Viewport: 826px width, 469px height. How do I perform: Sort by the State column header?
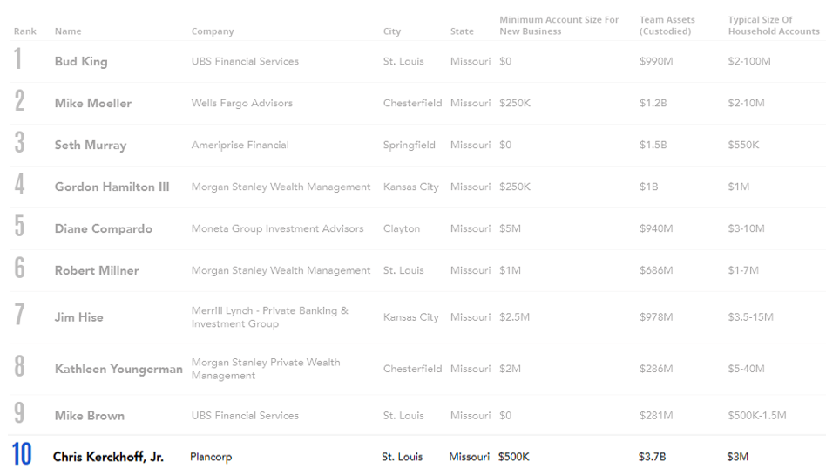[x=462, y=31]
